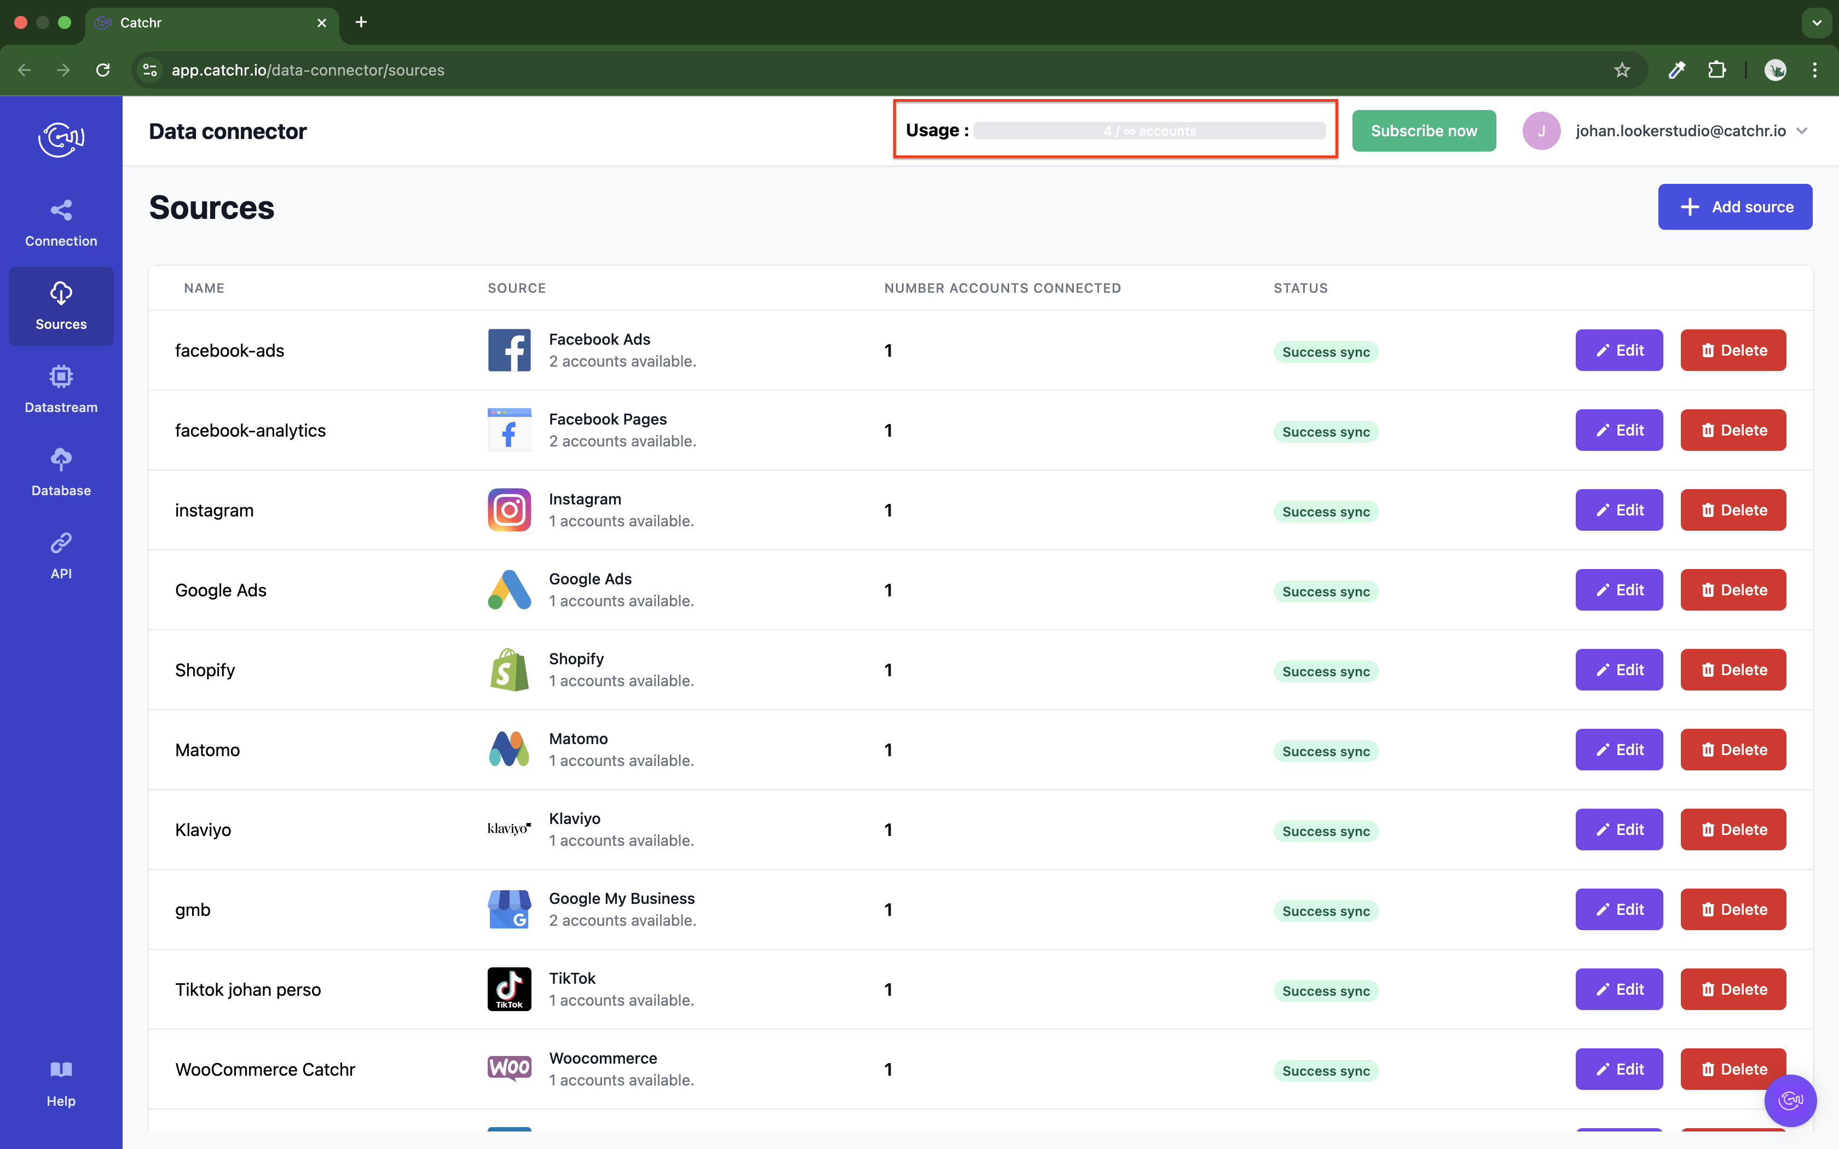
Task: Delete the Klaviyo source
Action: pyautogui.click(x=1733, y=829)
